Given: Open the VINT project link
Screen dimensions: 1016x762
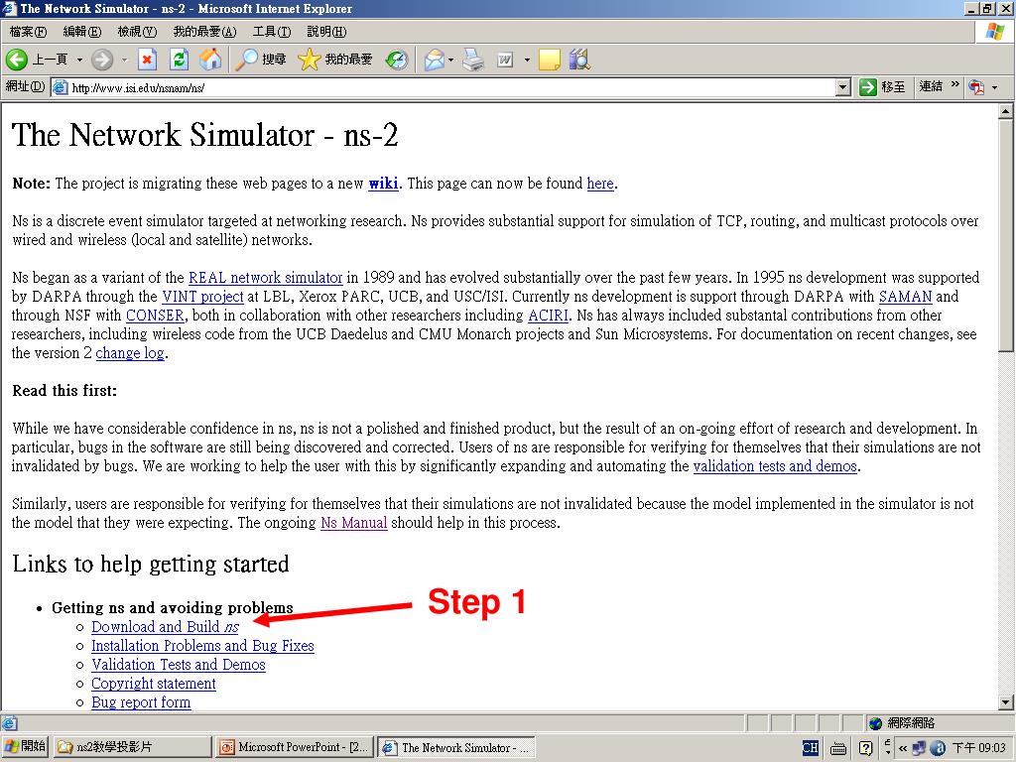Looking at the screenshot, I should pyautogui.click(x=202, y=297).
